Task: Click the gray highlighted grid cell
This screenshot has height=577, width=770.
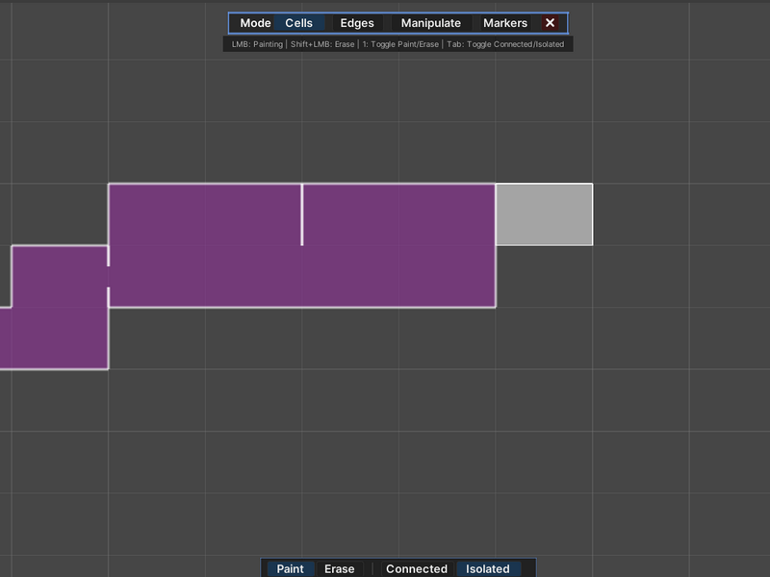Action: pyautogui.click(x=544, y=214)
